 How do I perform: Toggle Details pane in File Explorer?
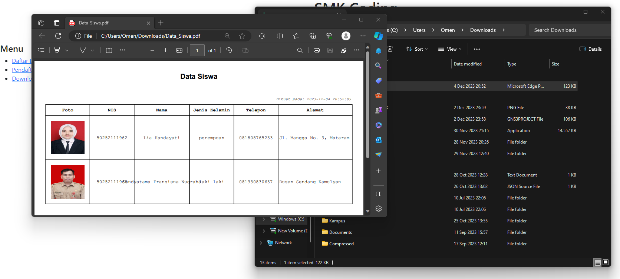(591, 49)
